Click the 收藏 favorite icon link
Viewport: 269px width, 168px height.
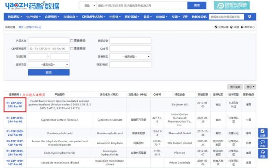coord(234,27)
